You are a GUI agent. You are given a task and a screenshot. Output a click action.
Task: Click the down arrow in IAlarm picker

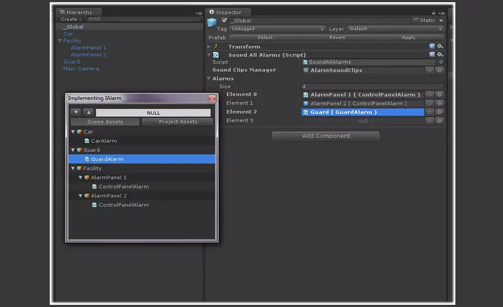pyautogui.click(x=76, y=112)
